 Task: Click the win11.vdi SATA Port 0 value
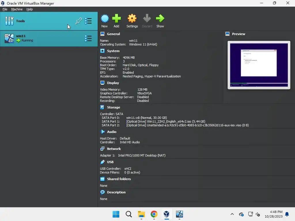pos(147,118)
